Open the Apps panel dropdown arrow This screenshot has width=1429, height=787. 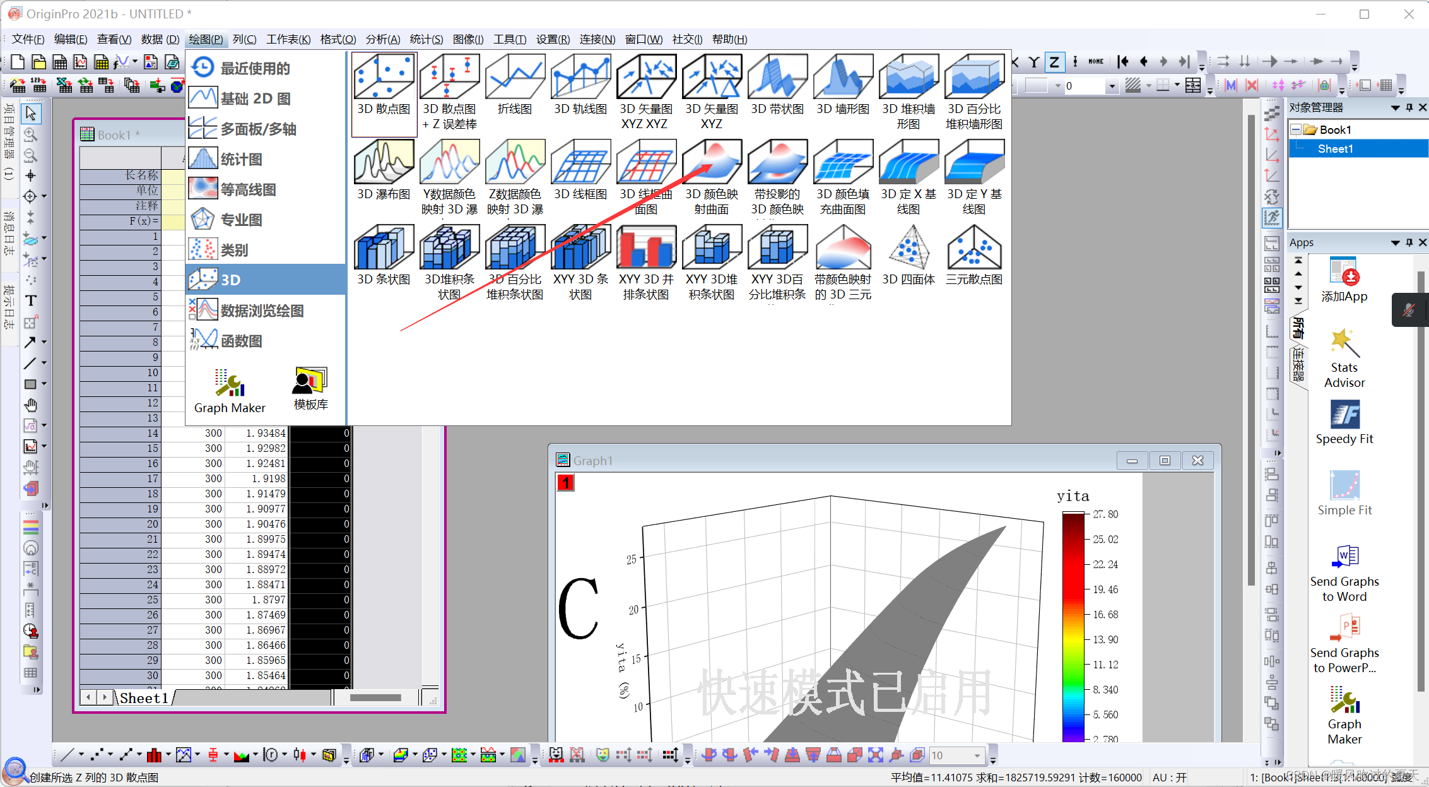pos(1395,242)
